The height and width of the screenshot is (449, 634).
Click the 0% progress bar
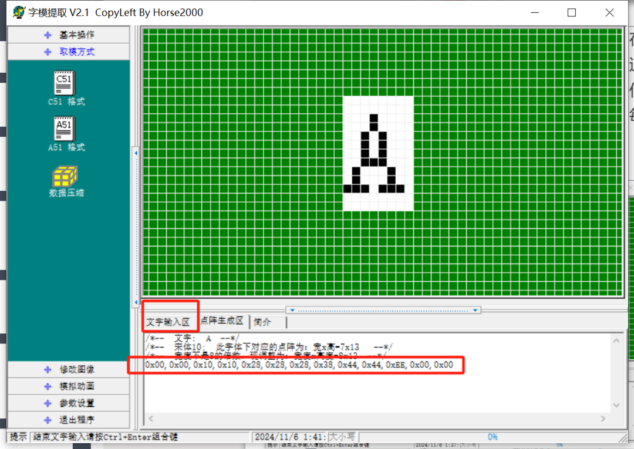pos(492,437)
